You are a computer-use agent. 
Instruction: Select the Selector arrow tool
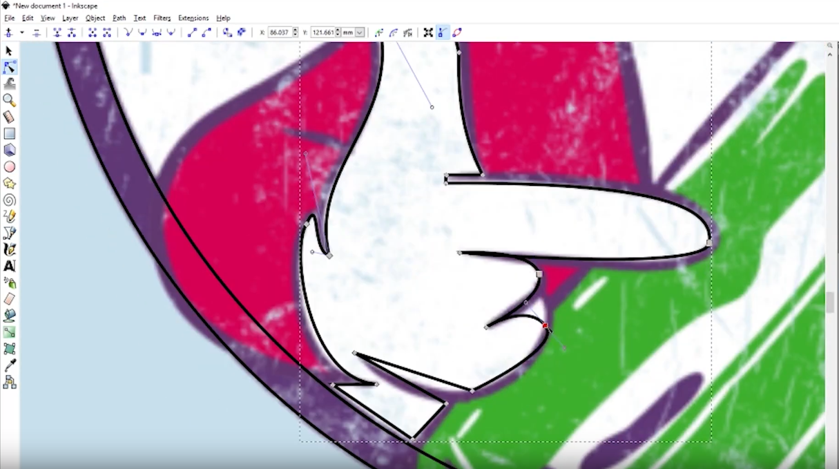9,51
